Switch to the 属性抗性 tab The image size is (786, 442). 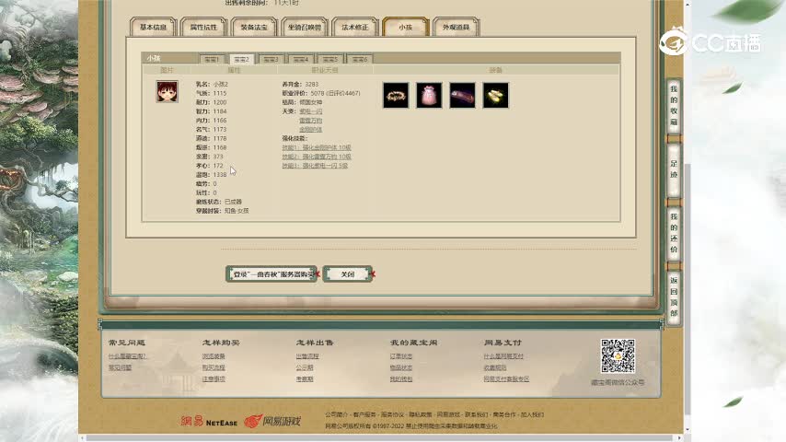[x=203, y=27]
